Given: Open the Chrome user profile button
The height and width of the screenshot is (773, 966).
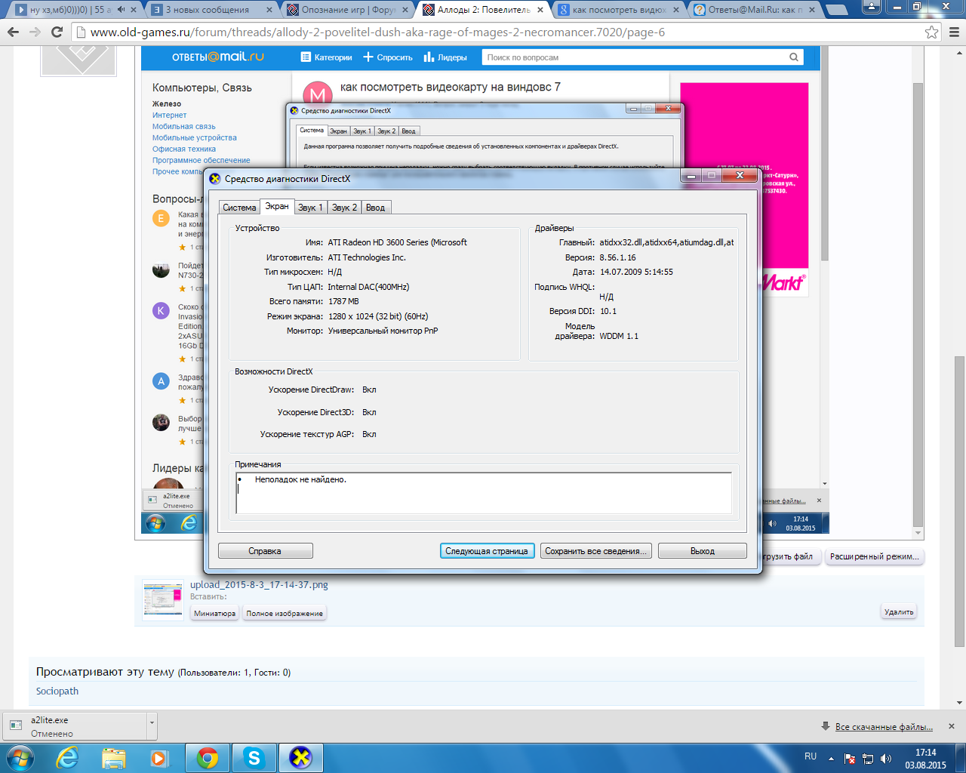Looking at the screenshot, I should click(x=871, y=7).
